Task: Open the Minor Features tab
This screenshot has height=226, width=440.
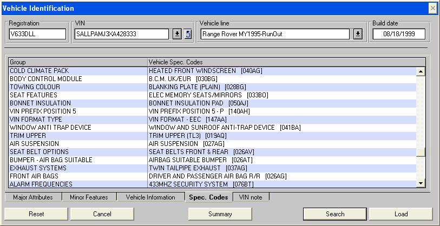Action: point(89,197)
